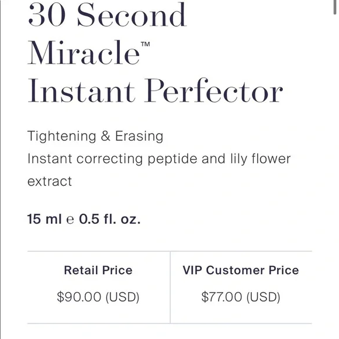Click the 'Erasing' word in the subtitle
This screenshot has height=339, width=339.
click(x=139, y=137)
